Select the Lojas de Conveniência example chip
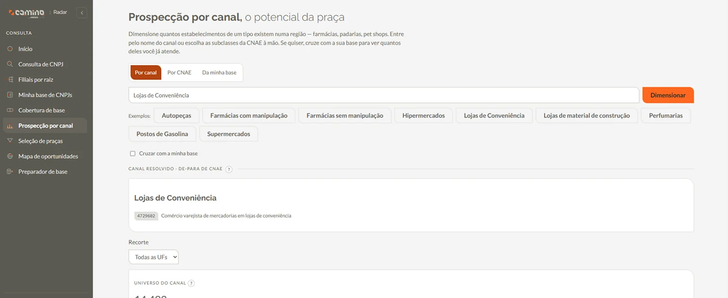Viewport: 728px width, 298px height. coord(494,115)
